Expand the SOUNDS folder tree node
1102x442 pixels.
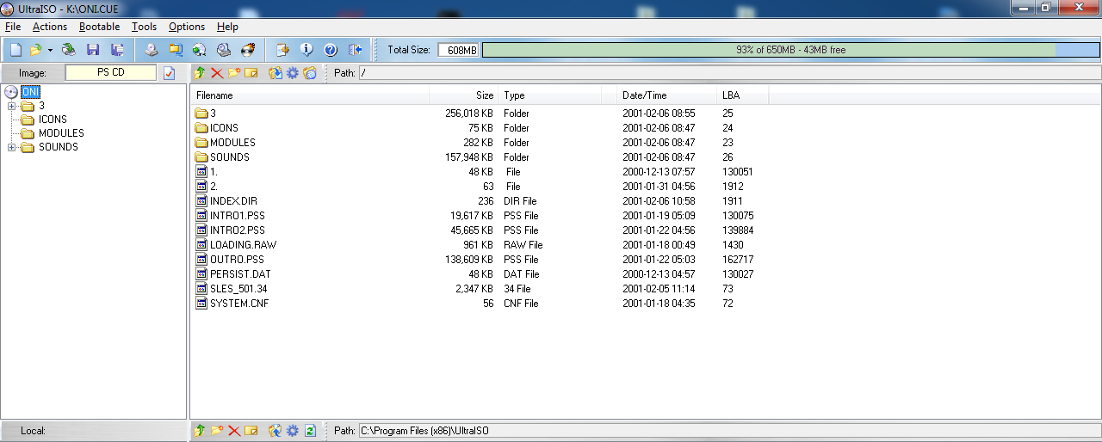(x=12, y=147)
